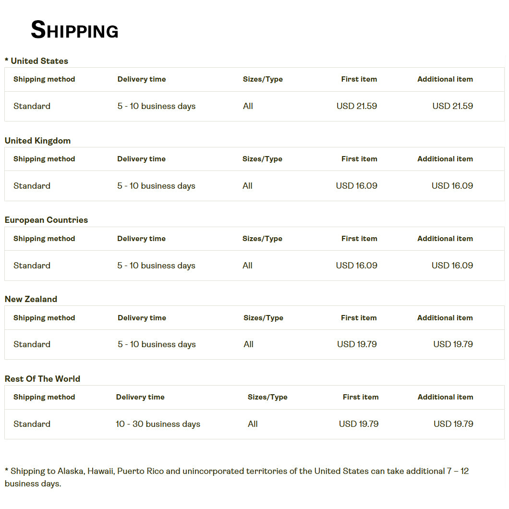Select the All sizes cell under New Zealand

pyautogui.click(x=248, y=344)
